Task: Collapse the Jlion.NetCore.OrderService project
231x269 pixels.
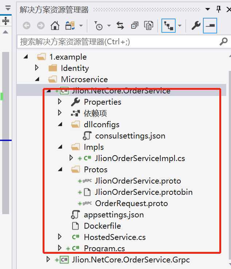Action: coord(48,91)
